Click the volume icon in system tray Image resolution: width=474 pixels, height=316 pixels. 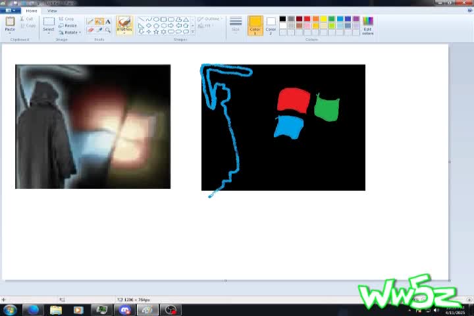[436, 310]
